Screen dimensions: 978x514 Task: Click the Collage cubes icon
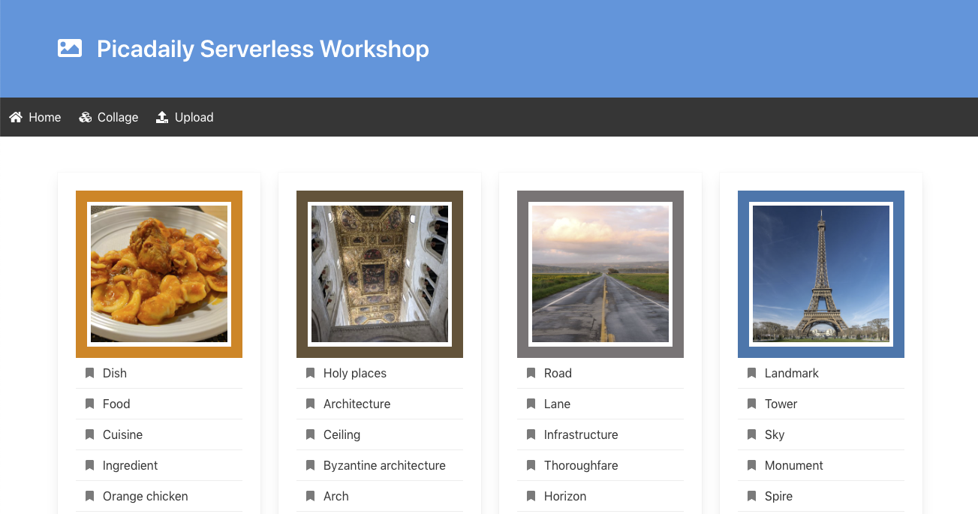pos(86,117)
